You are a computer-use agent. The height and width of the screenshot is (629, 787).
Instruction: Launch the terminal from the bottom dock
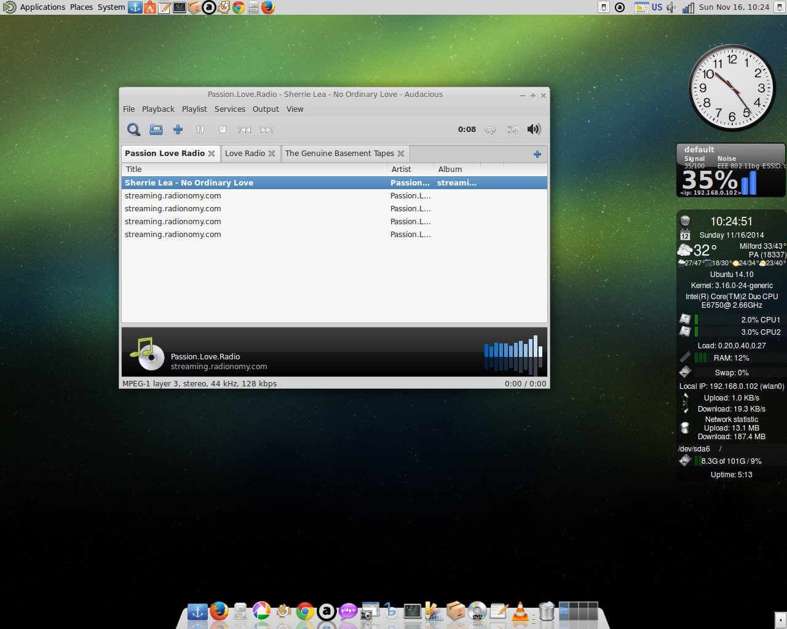(x=413, y=611)
